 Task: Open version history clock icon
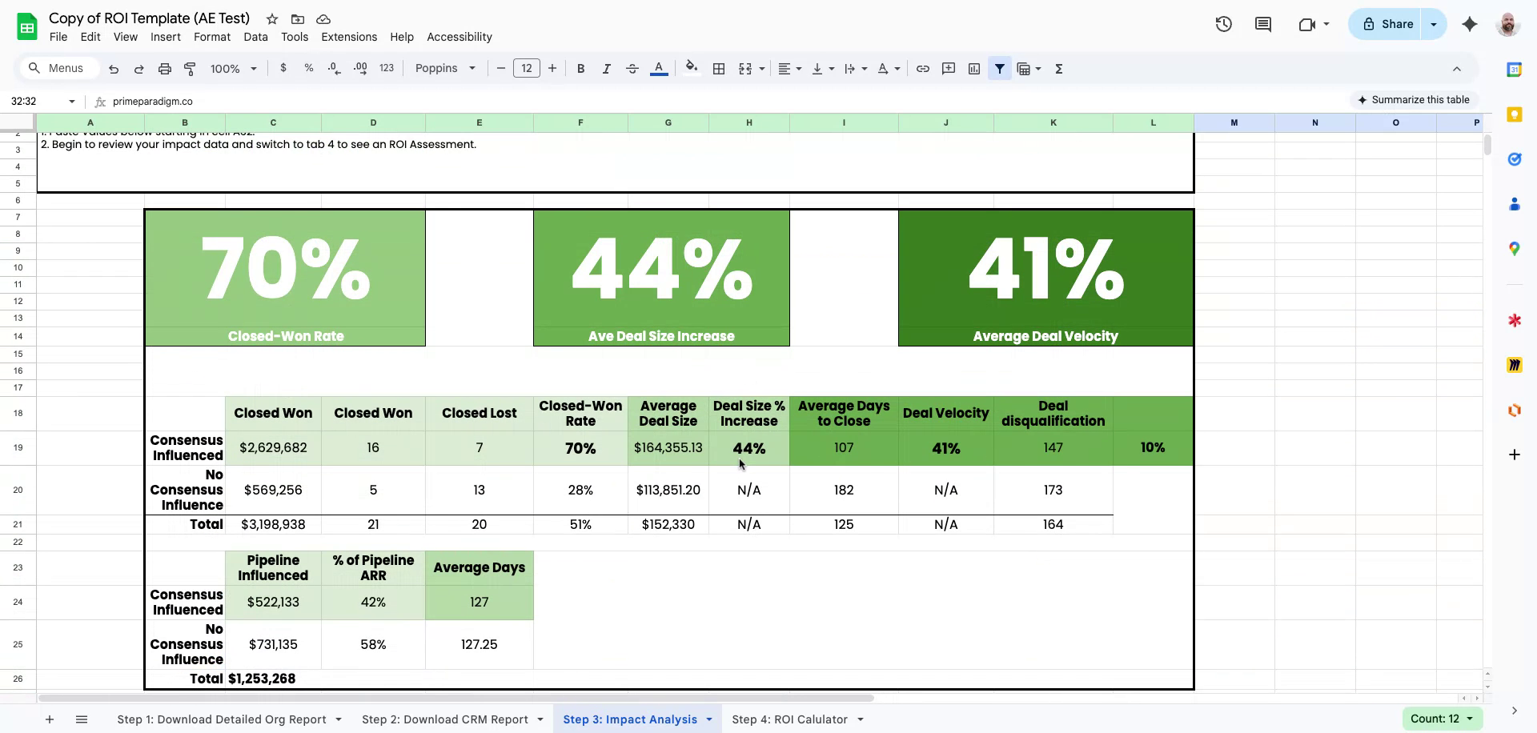[x=1223, y=24]
